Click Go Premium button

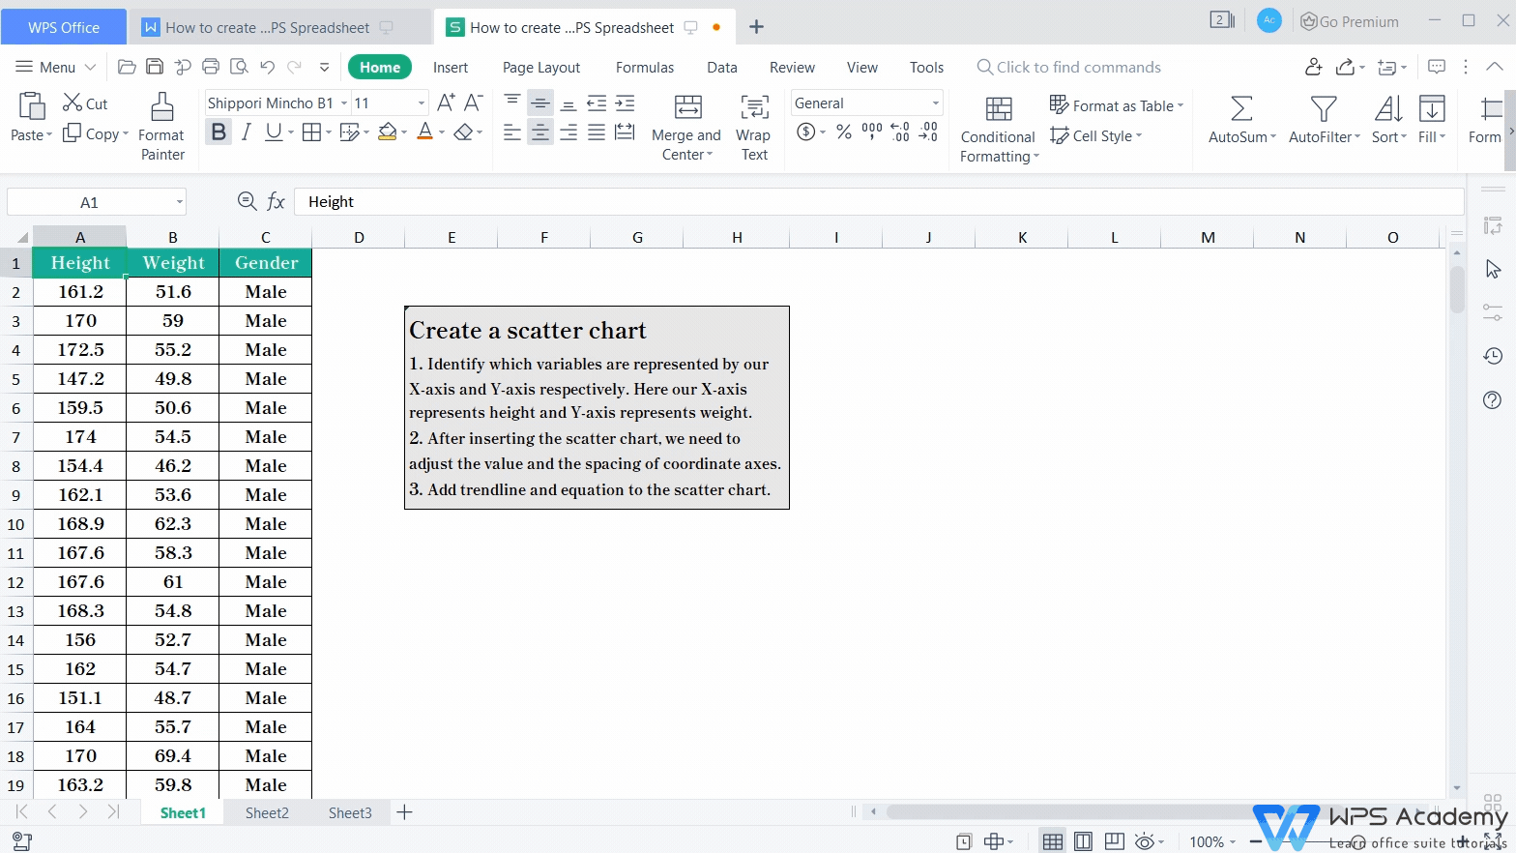tap(1350, 21)
